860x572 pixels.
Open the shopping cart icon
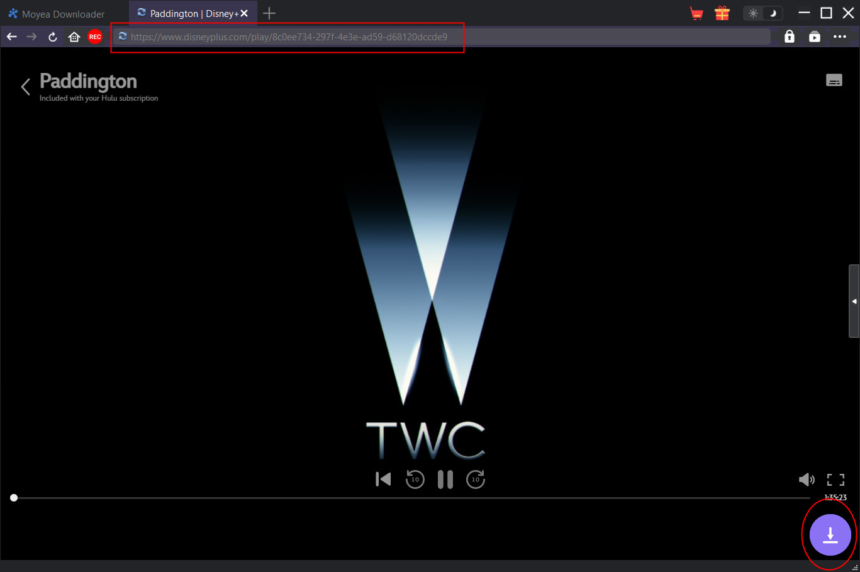coord(696,13)
